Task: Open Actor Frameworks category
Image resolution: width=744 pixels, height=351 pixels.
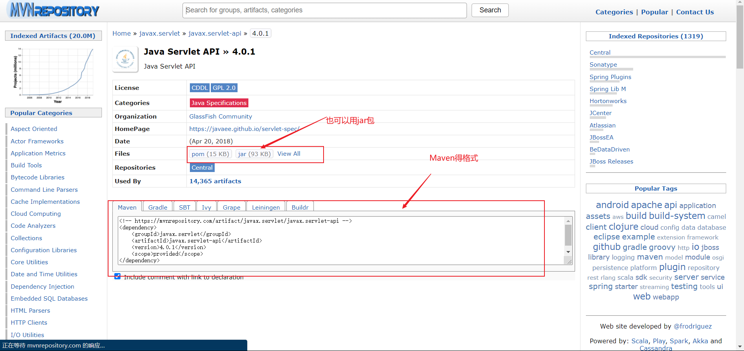Action: [x=37, y=141]
